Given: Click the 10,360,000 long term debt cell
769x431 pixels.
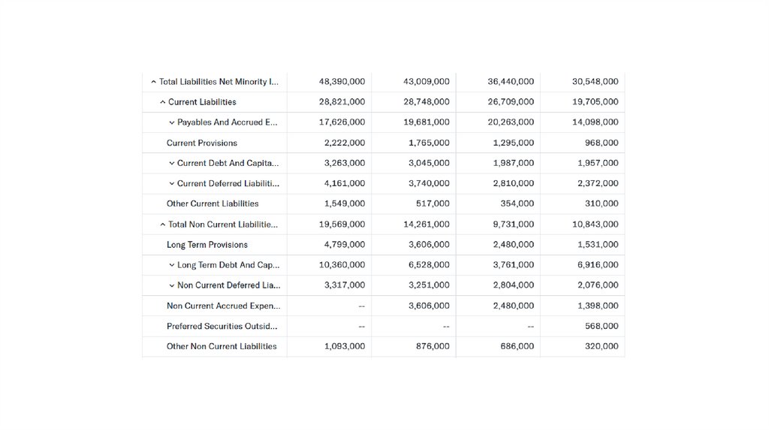Looking at the screenshot, I should pyautogui.click(x=342, y=265).
